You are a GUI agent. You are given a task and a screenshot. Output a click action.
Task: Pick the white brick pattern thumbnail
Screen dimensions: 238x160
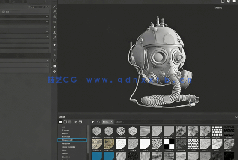click(x=217, y=131)
